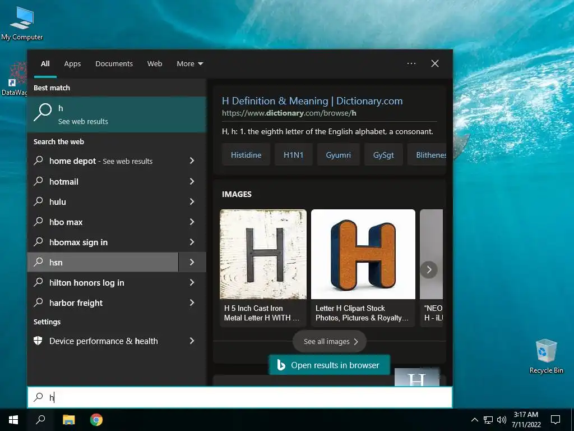
Task: Open the cast iron letter H image
Action: pyautogui.click(x=263, y=254)
